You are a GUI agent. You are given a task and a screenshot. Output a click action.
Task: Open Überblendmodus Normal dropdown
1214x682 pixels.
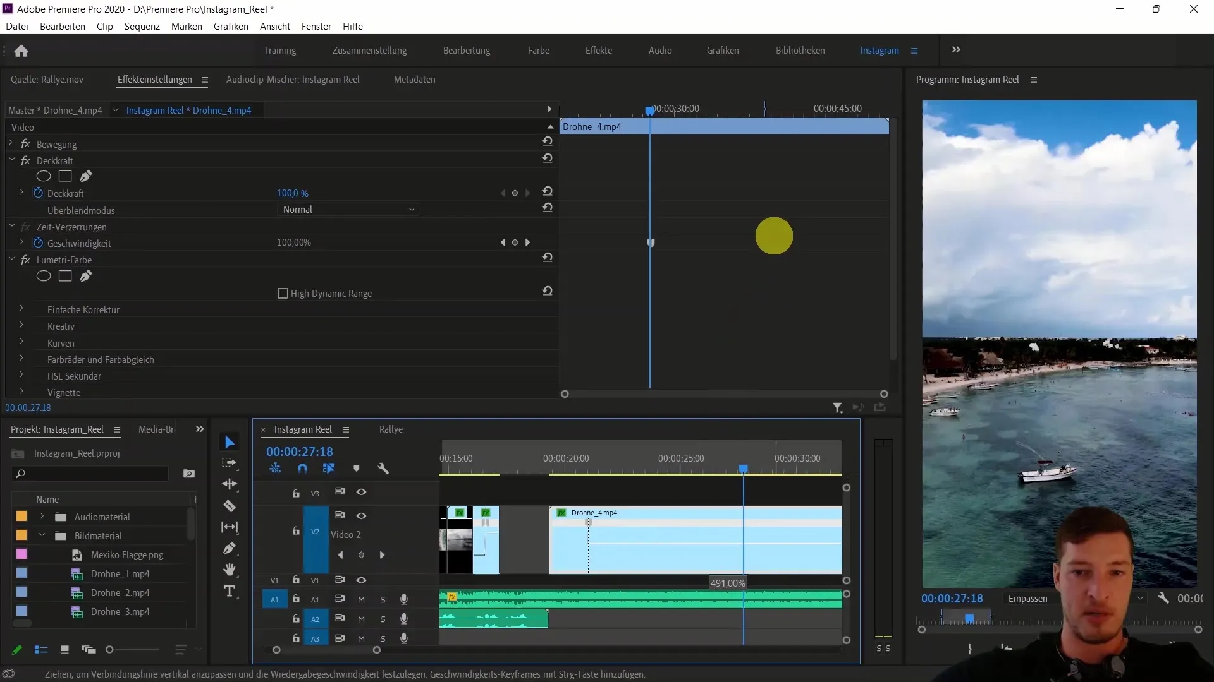point(348,210)
